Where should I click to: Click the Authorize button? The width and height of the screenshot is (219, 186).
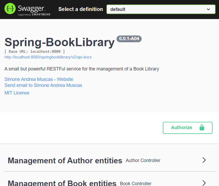[188, 128]
